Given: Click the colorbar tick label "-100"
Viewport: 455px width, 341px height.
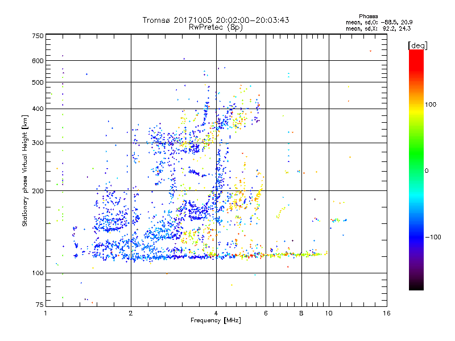Looking at the screenshot, I should (433, 237).
